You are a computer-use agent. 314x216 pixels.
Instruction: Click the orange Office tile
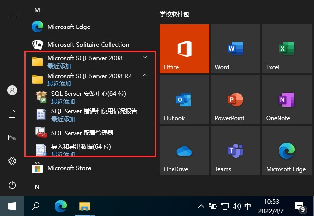pyautogui.click(x=184, y=49)
